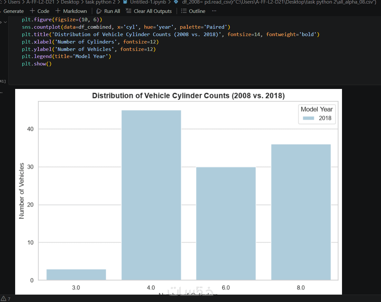This screenshot has width=381, height=302.
Task: Select the task python 2 breadcrumb
Action: pos(100,2)
